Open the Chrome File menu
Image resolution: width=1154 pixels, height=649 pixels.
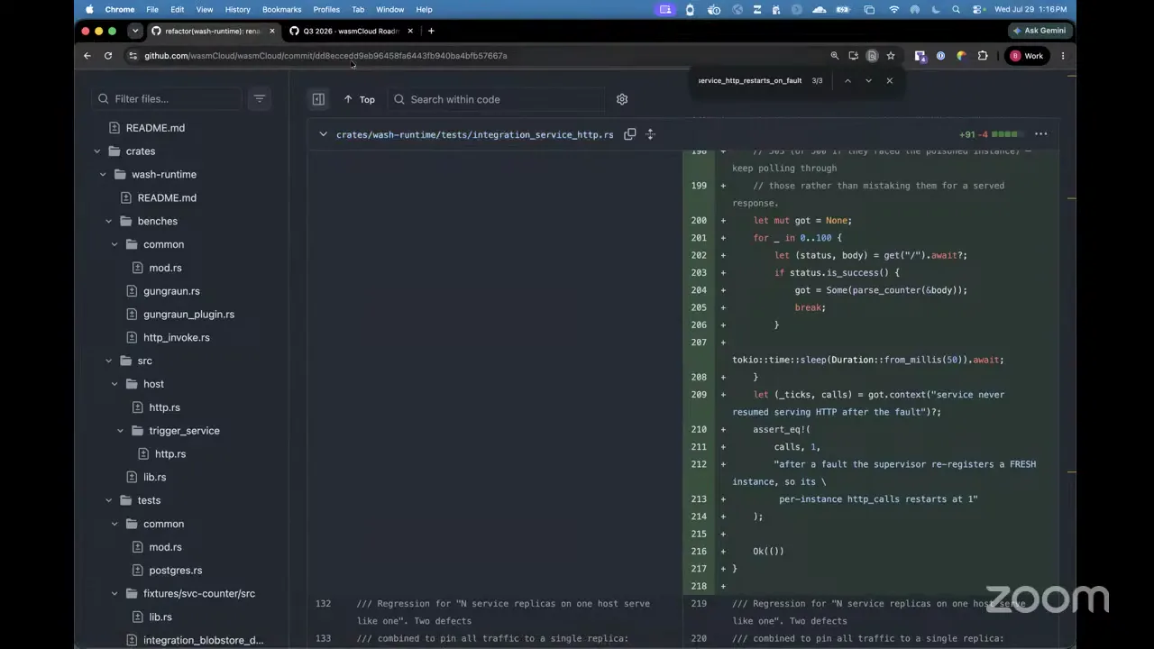click(x=152, y=9)
